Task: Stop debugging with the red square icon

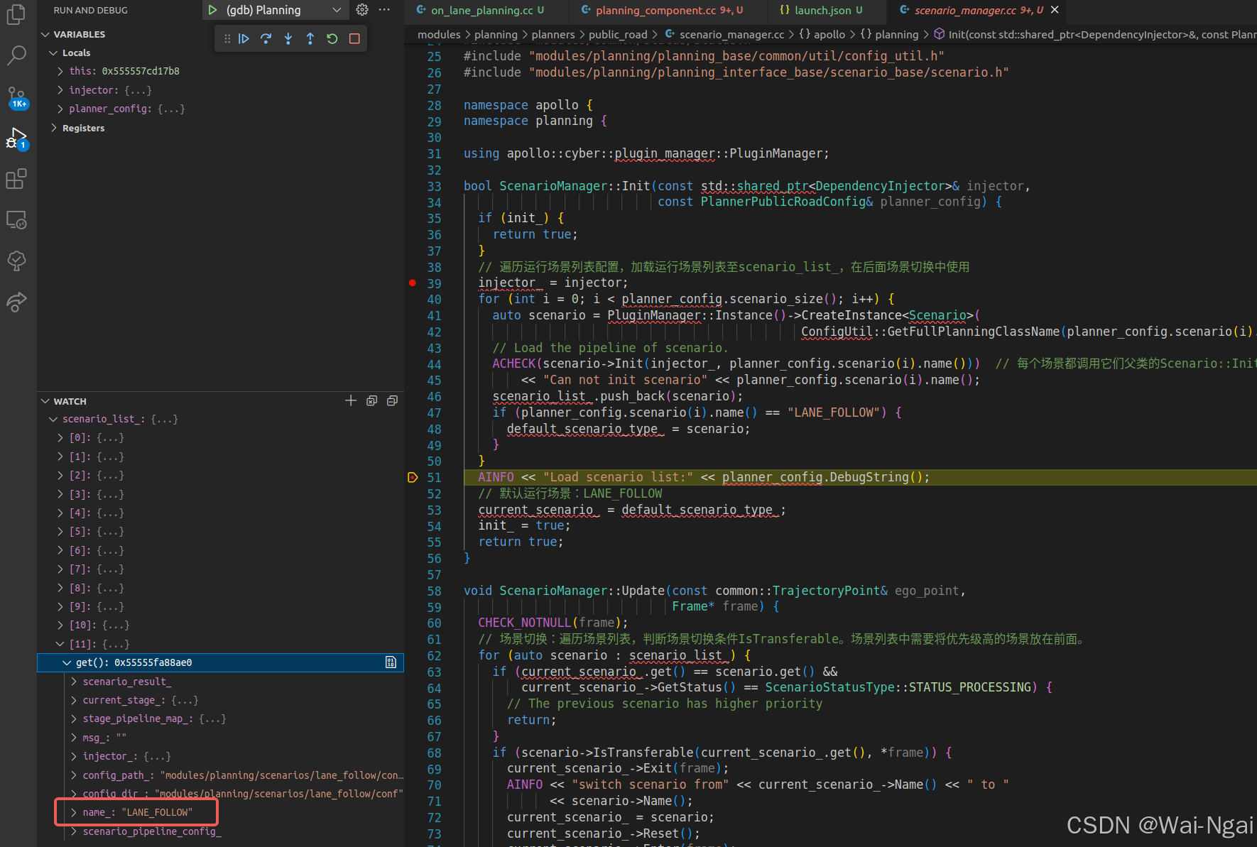Action: (354, 38)
